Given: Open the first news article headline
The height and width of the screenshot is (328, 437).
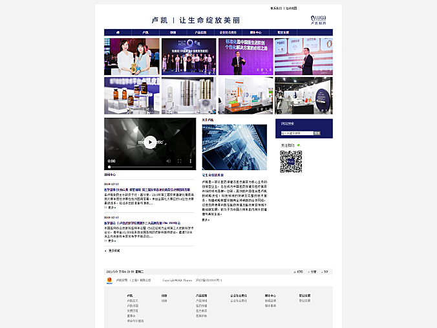Looking at the screenshot, I should point(147,190).
